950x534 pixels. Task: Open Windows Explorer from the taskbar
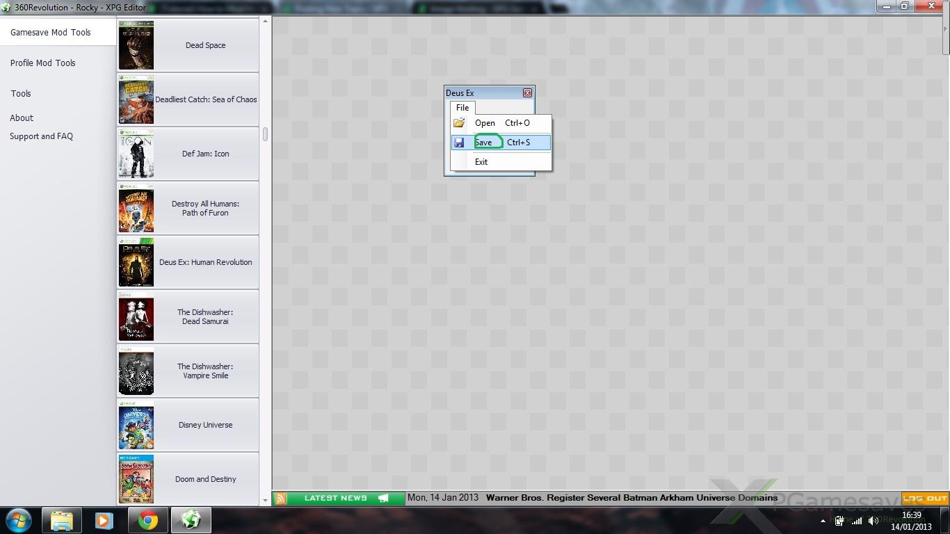tap(62, 520)
